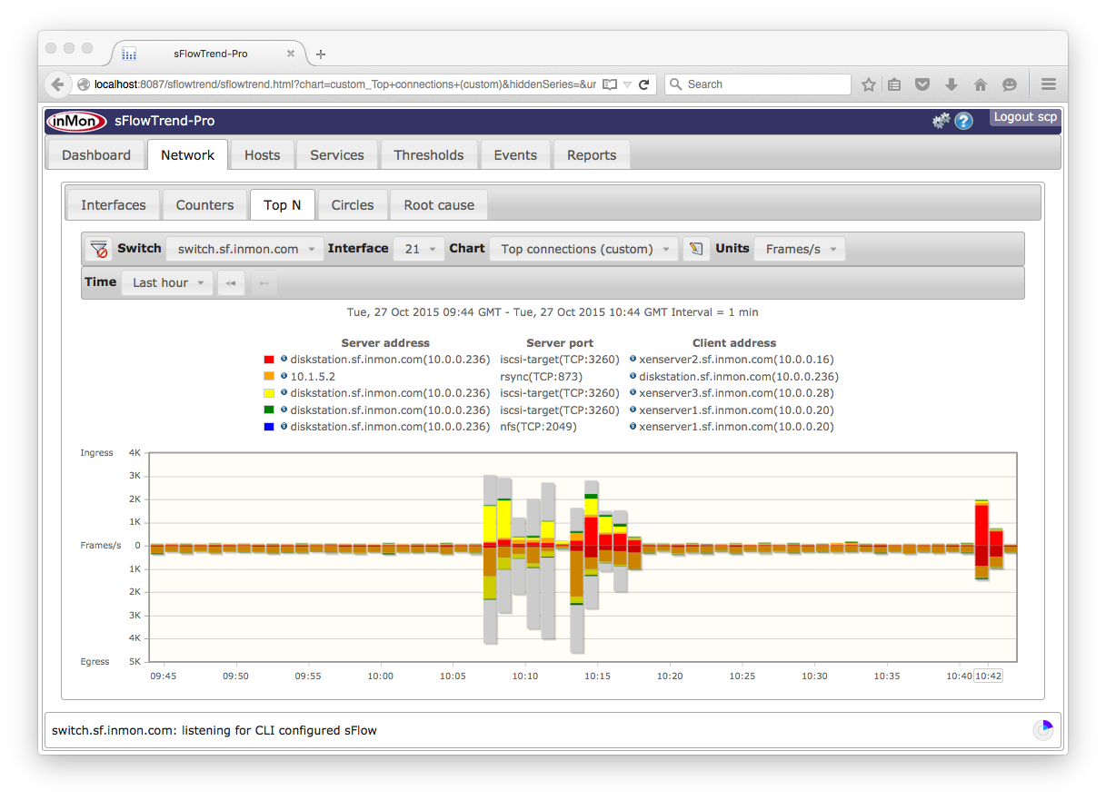This screenshot has height=800, width=1106.
Task: Reload the page with the refresh icon
Action: 644,84
